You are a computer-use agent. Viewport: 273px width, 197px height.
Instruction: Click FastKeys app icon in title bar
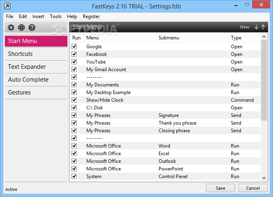pyautogui.click(x=7, y=6)
